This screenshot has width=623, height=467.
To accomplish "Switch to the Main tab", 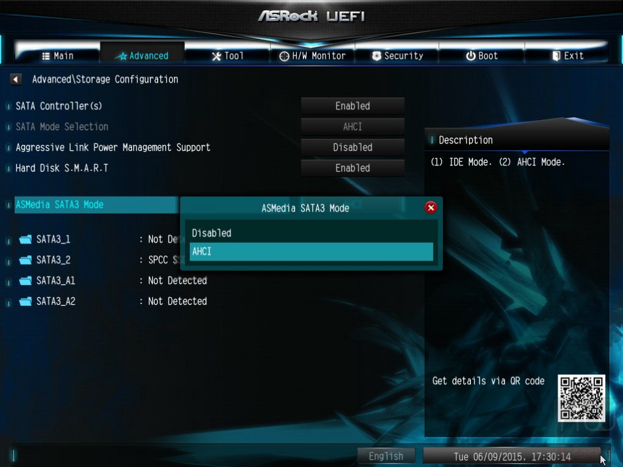I will click(57, 56).
